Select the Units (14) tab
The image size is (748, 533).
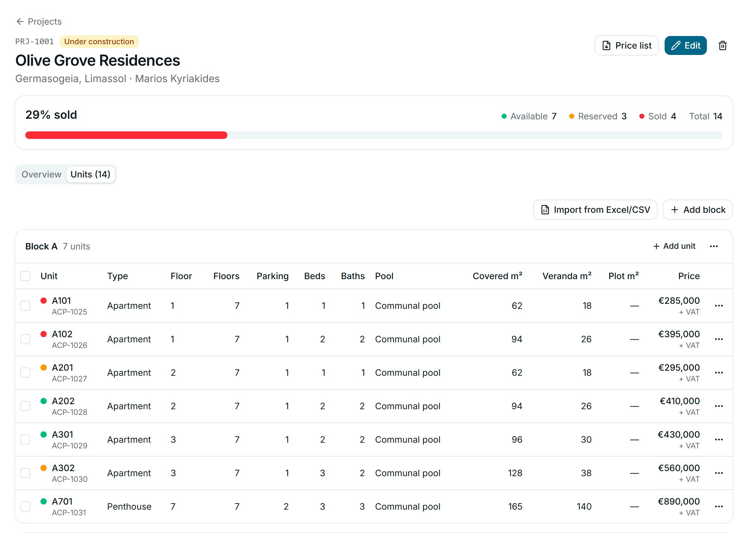[90, 175]
